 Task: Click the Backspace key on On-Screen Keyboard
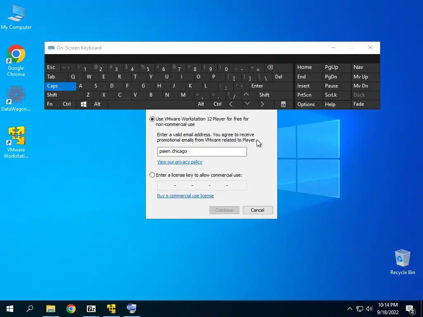(x=279, y=67)
